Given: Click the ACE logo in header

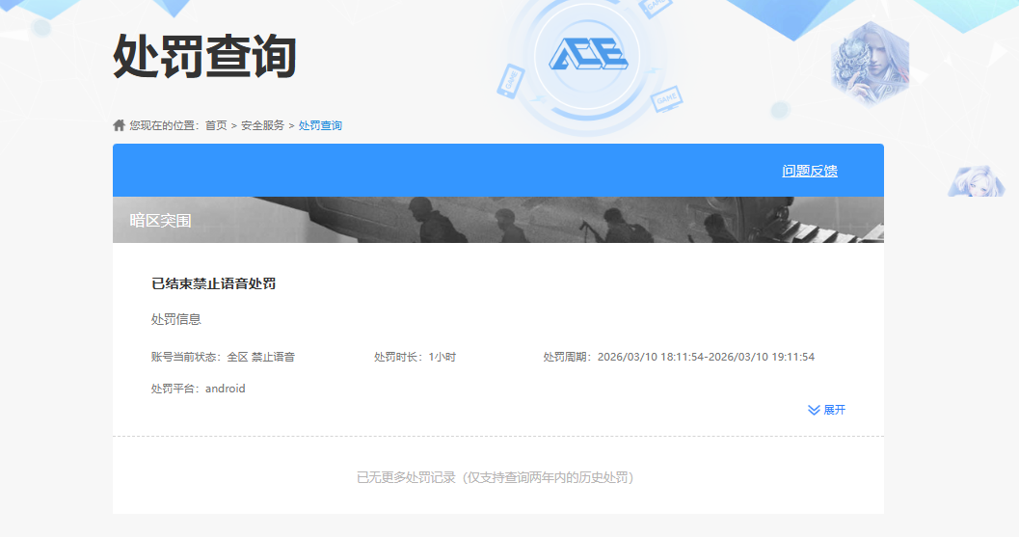Looking at the screenshot, I should (588, 54).
